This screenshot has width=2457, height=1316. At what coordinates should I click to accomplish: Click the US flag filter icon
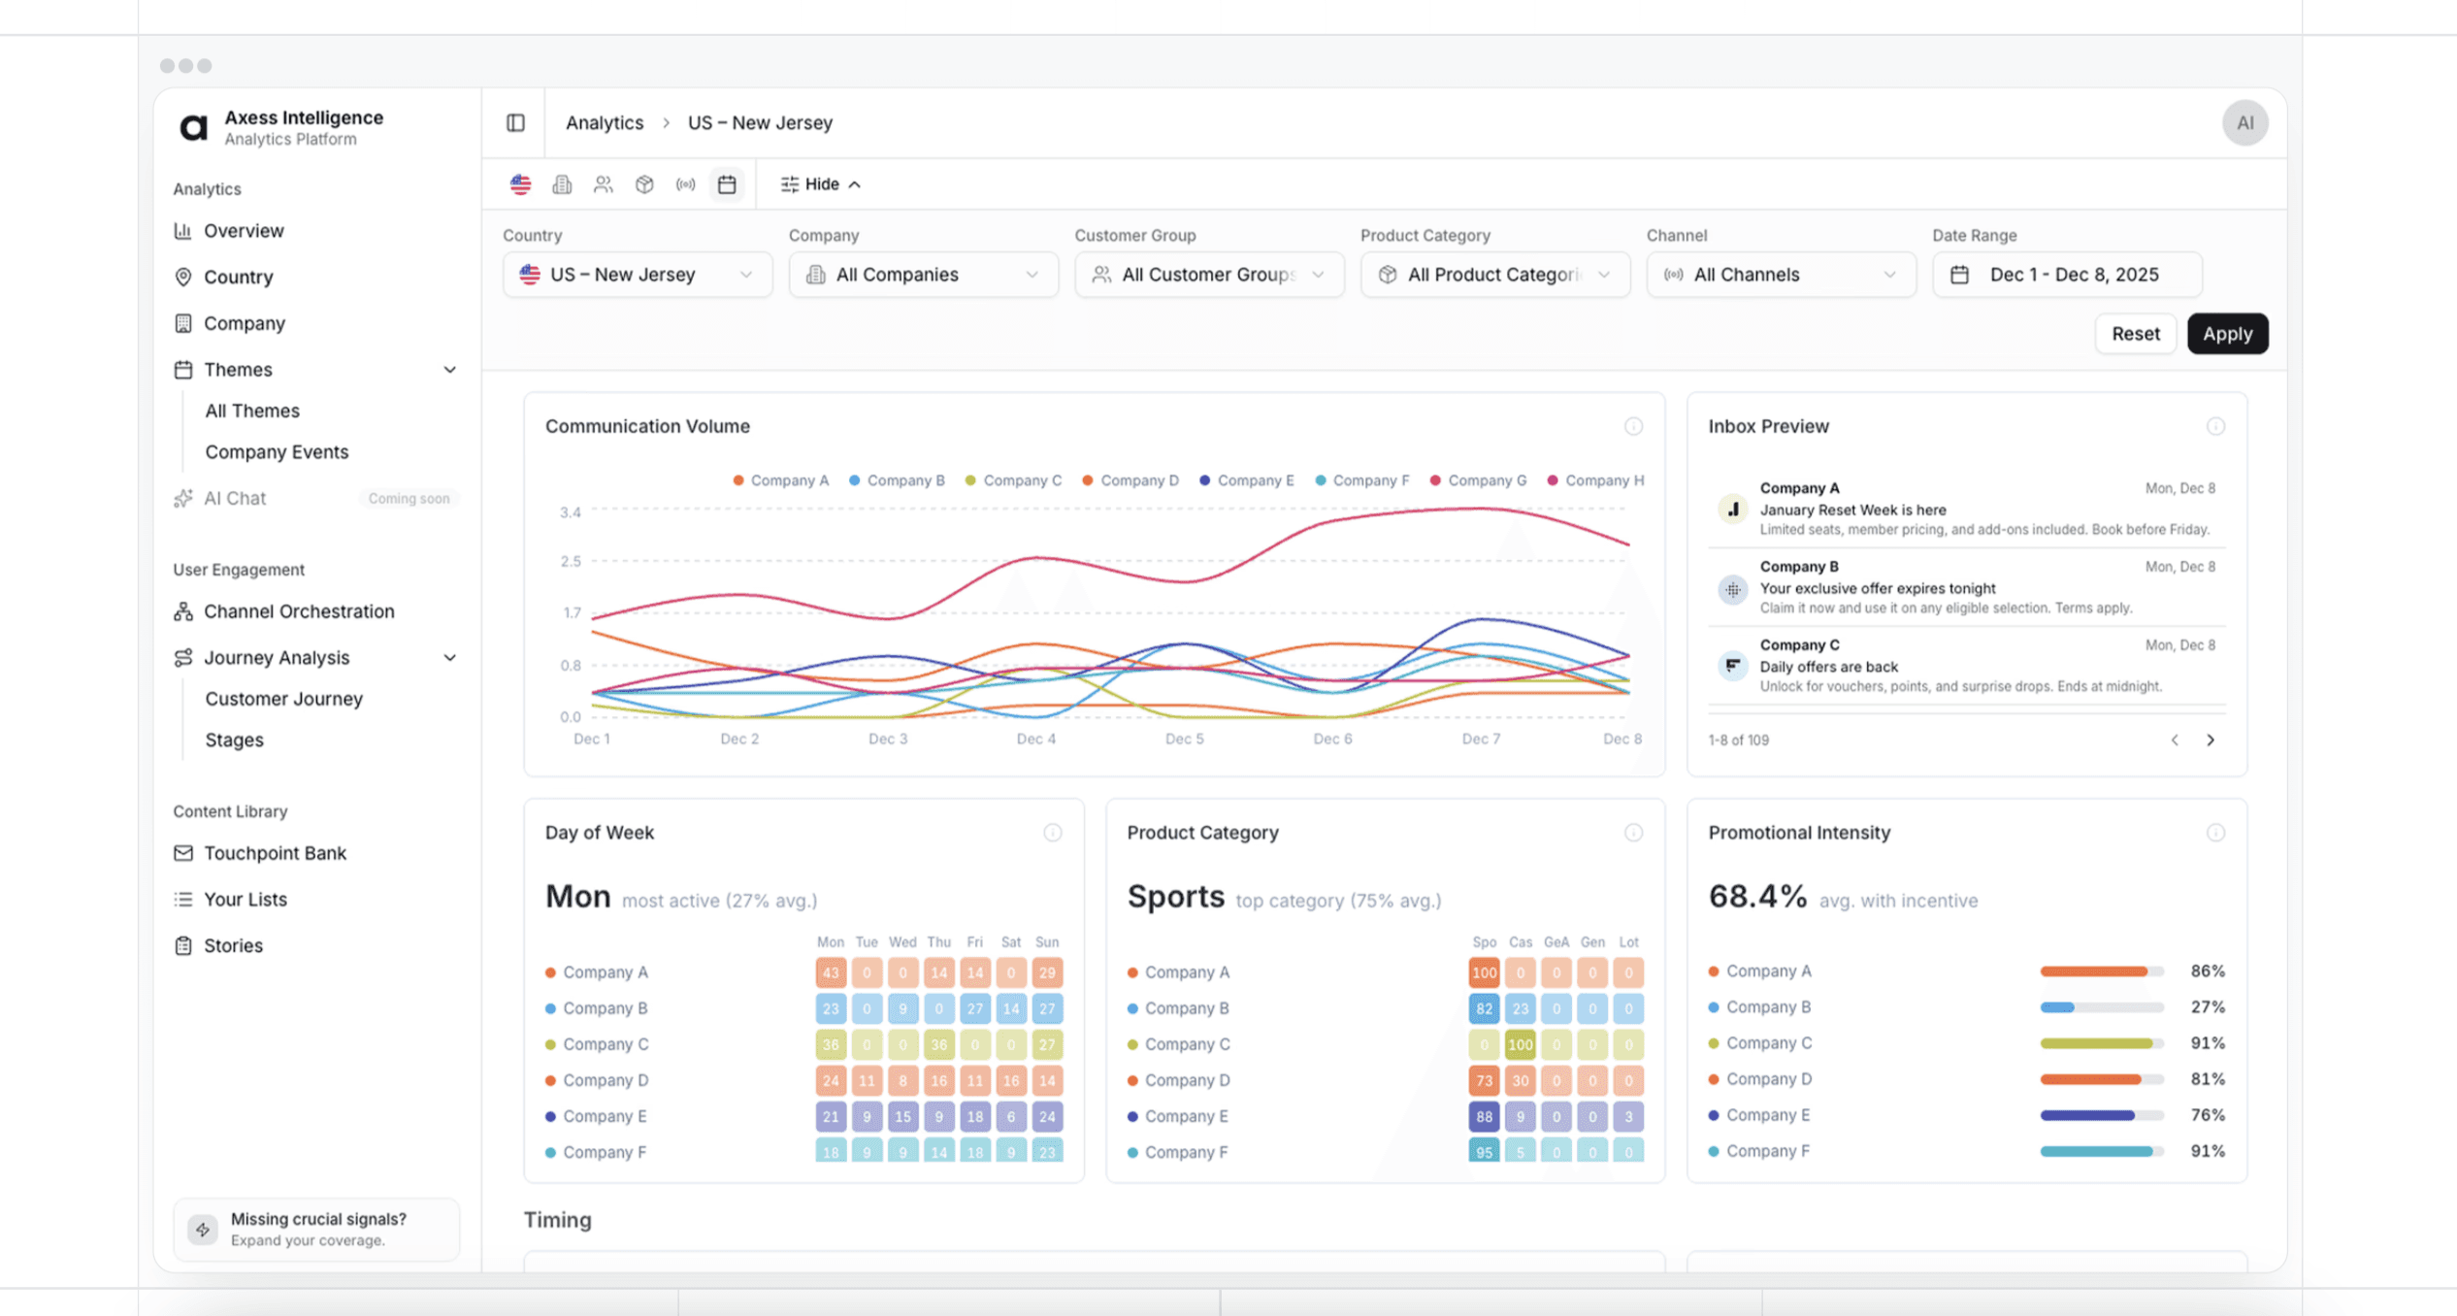(521, 184)
